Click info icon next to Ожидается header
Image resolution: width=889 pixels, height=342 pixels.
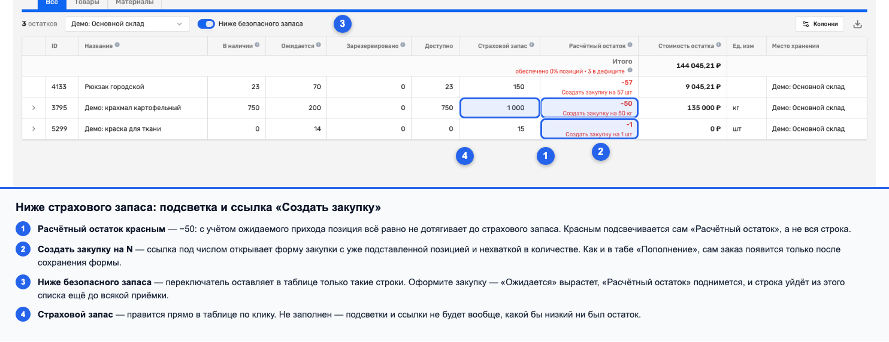(x=318, y=45)
